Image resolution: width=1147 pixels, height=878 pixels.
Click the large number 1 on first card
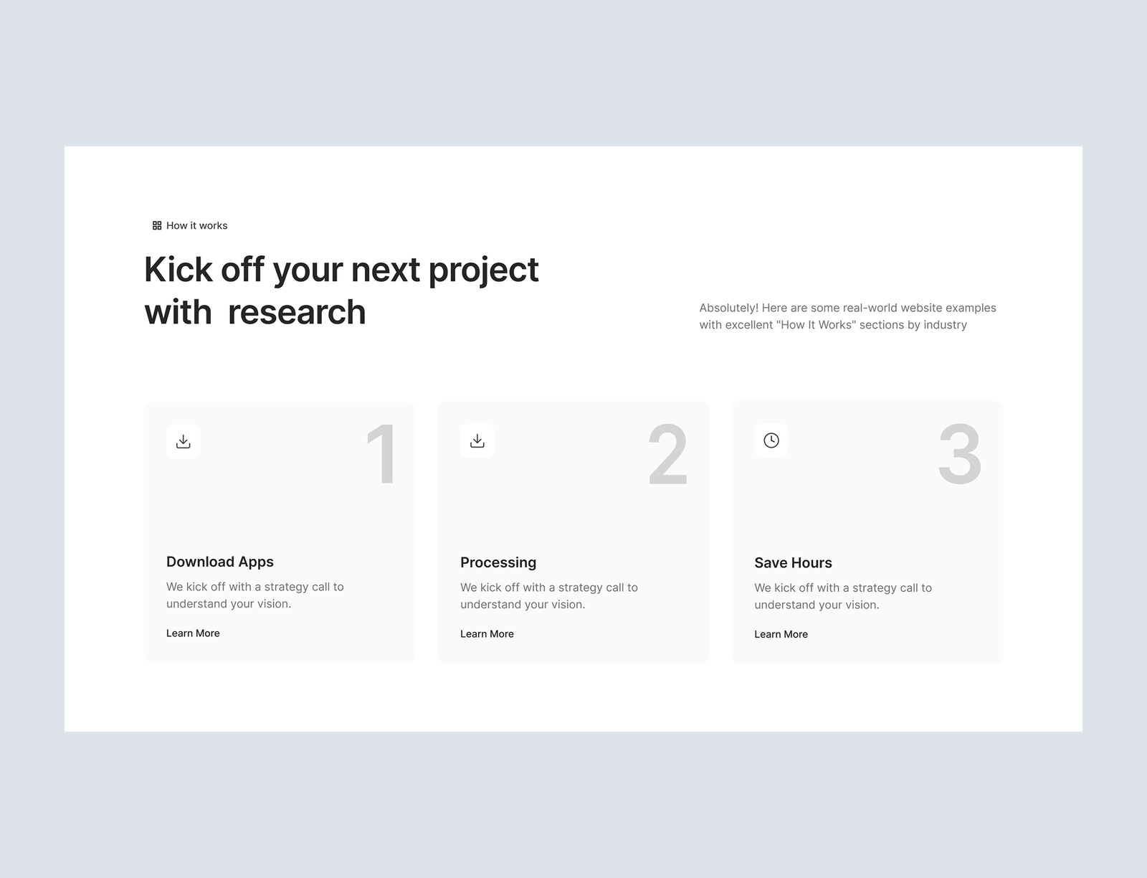(x=382, y=454)
